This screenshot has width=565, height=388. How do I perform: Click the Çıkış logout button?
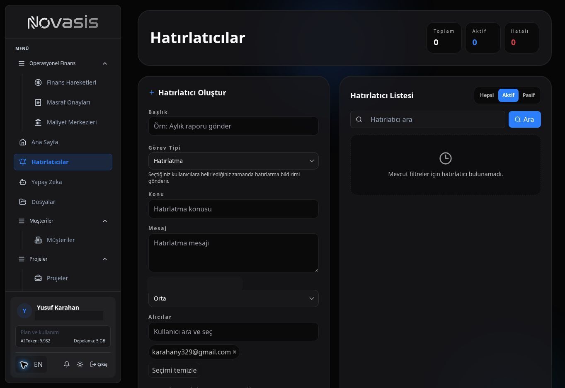[x=99, y=364]
